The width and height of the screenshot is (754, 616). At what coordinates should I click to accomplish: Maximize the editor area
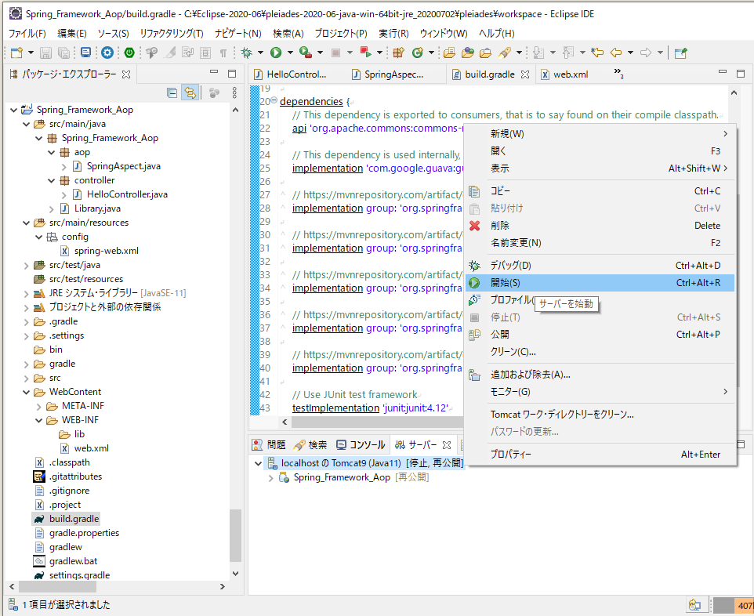tap(741, 73)
